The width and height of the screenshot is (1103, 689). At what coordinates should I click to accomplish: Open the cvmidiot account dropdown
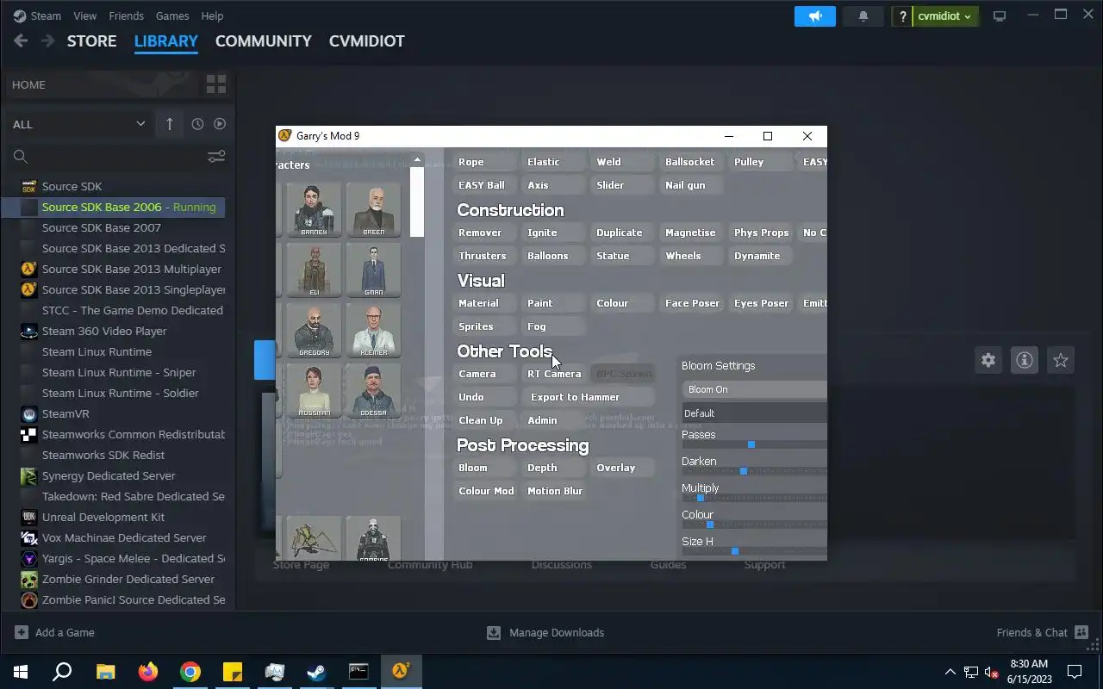[944, 16]
